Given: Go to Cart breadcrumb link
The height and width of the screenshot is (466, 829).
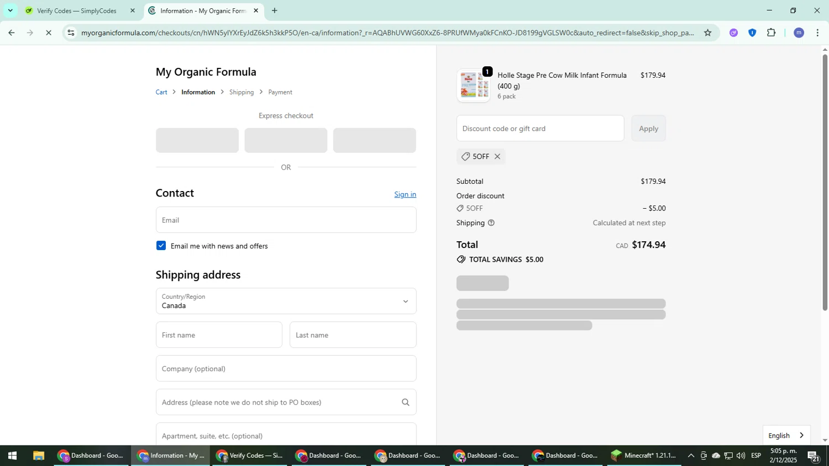Looking at the screenshot, I should point(161,92).
